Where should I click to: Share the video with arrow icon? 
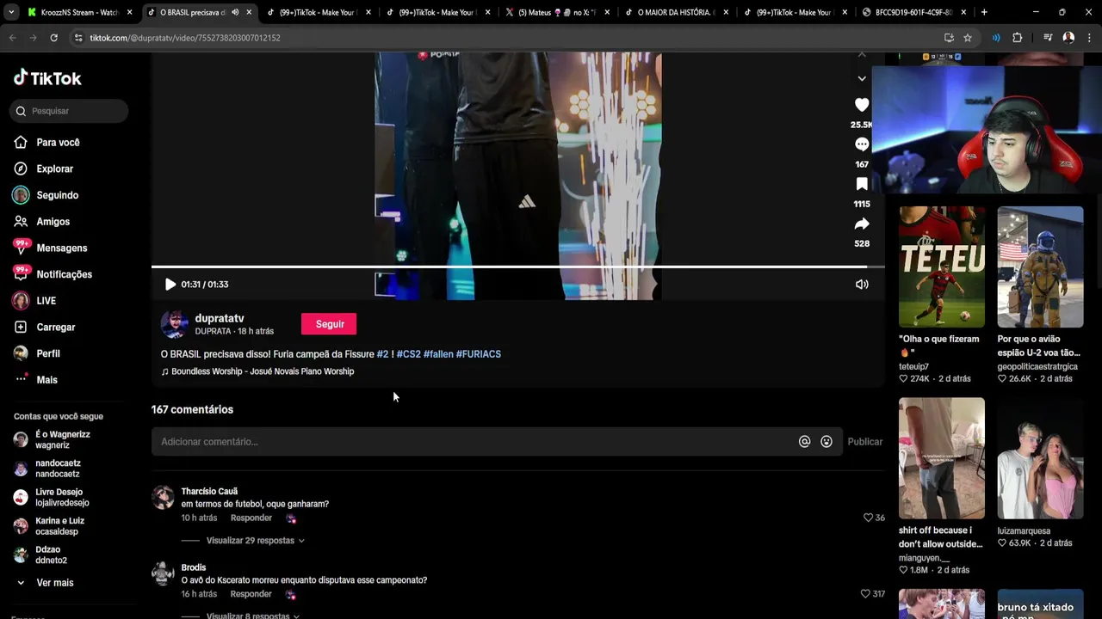[x=862, y=224]
